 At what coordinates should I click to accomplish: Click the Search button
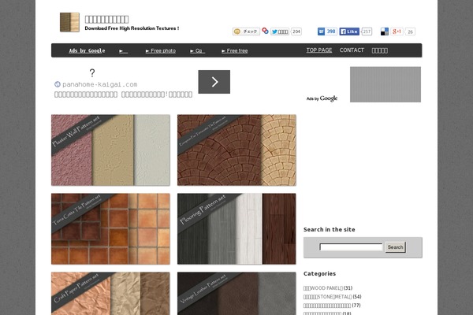(396, 247)
